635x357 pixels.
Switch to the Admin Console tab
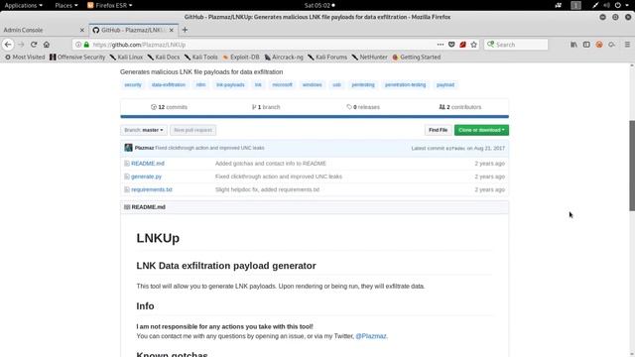[x=44, y=30]
